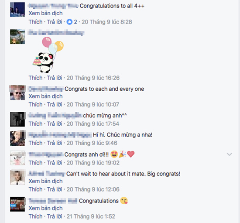The image size is (240, 223).
Task: Click the blue like reaction icon
Action: tap(69, 22)
